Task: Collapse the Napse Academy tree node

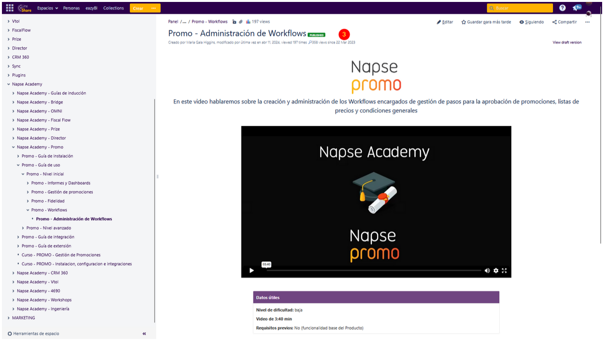Action: click(9, 84)
